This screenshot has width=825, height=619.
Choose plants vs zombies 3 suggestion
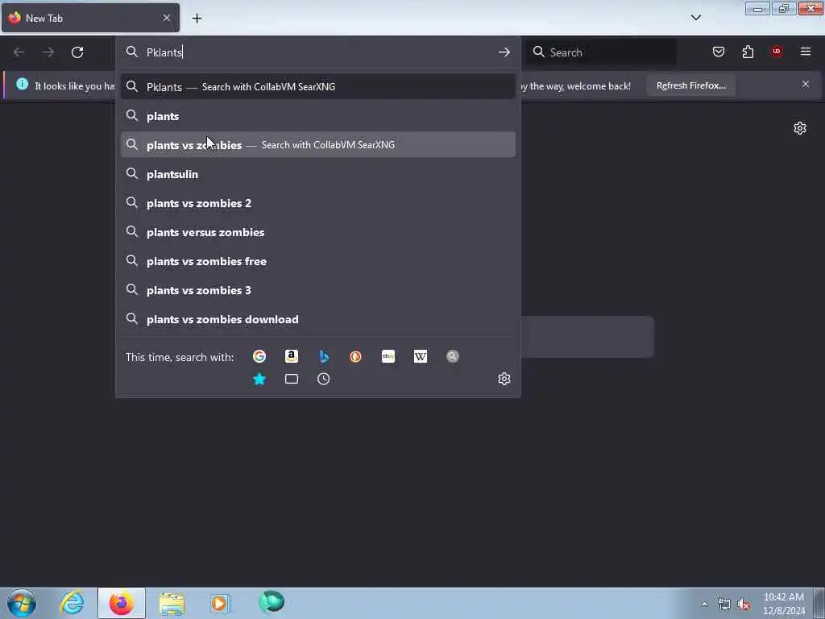317,290
